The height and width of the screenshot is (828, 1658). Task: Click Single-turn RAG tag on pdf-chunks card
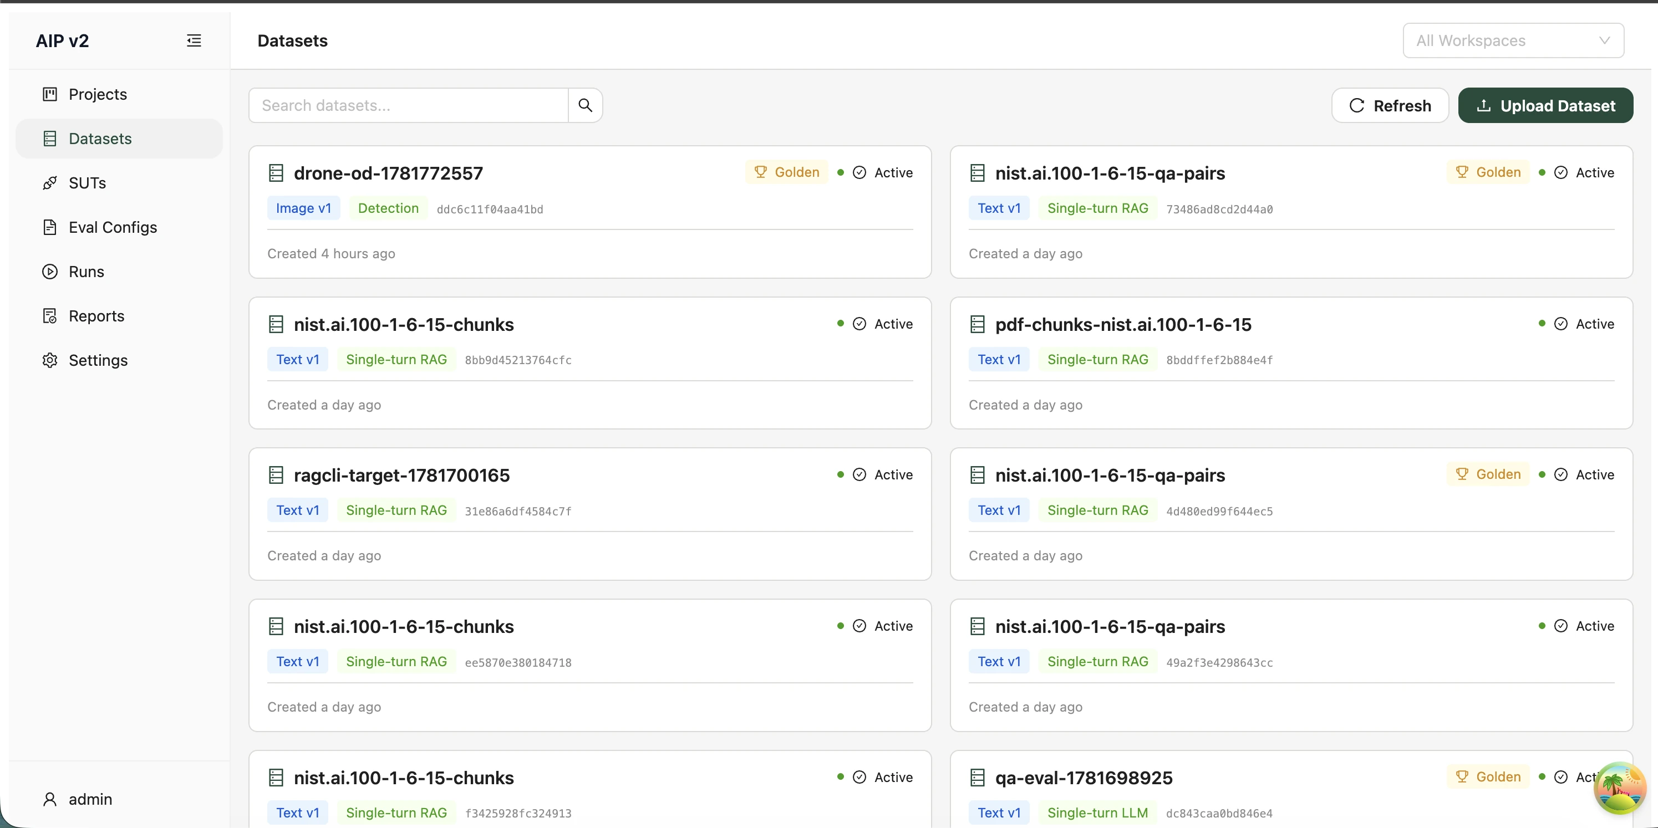(1097, 359)
